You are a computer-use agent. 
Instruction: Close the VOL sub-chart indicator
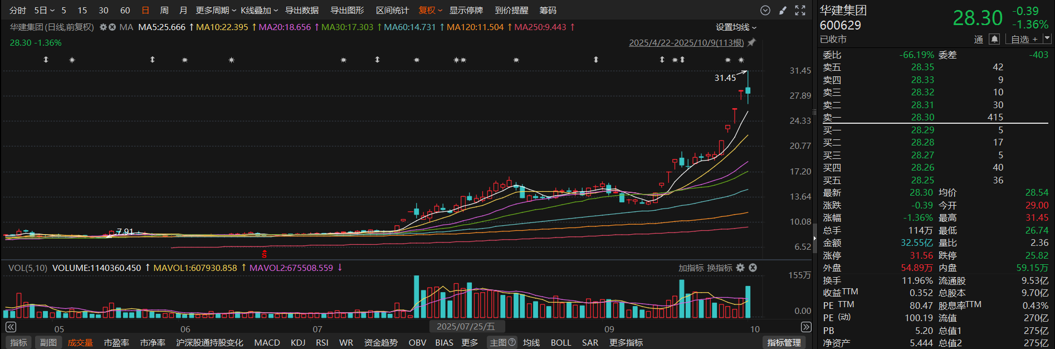753,268
